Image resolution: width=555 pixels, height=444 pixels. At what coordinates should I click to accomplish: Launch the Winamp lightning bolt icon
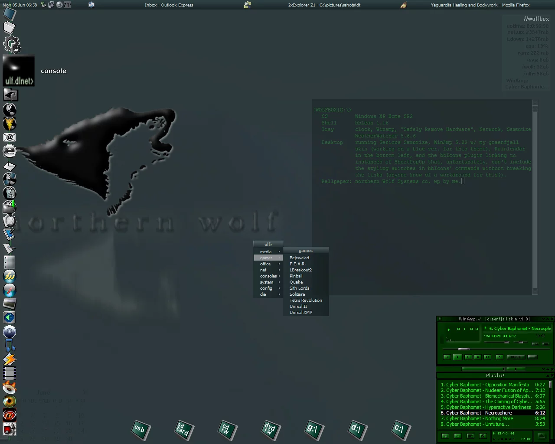pyautogui.click(x=9, y=359)
